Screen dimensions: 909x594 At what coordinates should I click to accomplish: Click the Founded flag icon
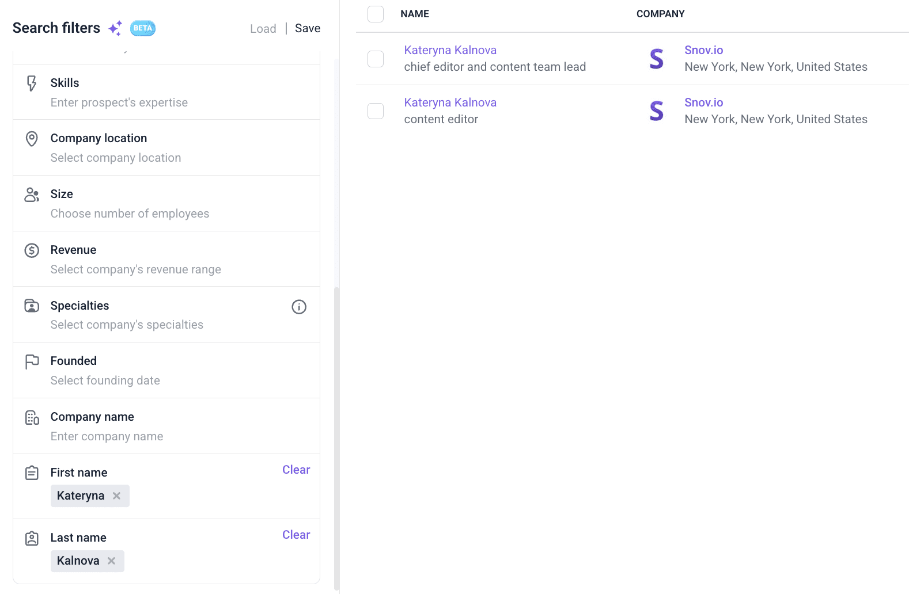tap(32, 361)
